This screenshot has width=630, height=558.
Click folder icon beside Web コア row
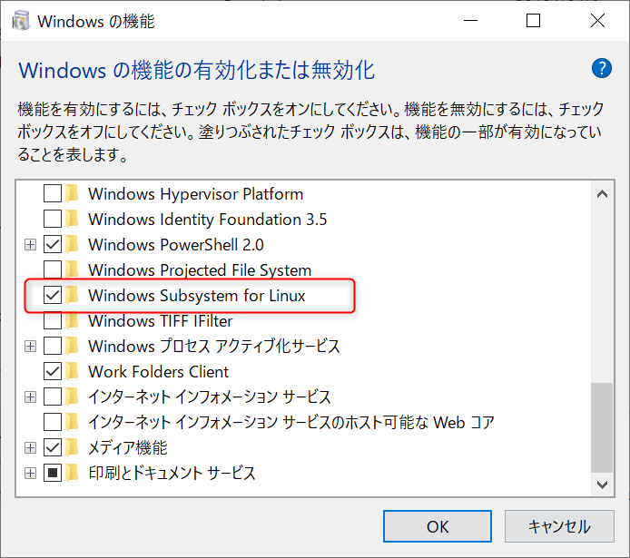coord(73,422)
